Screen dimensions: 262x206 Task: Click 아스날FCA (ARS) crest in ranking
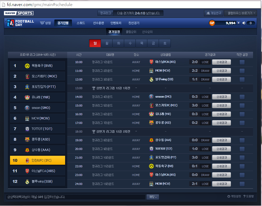click(x=27, y=171)
